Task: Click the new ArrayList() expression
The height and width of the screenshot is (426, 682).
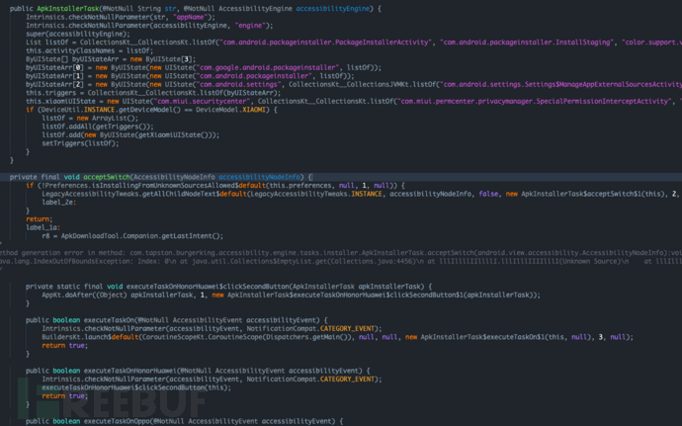Action: (108, 118)
